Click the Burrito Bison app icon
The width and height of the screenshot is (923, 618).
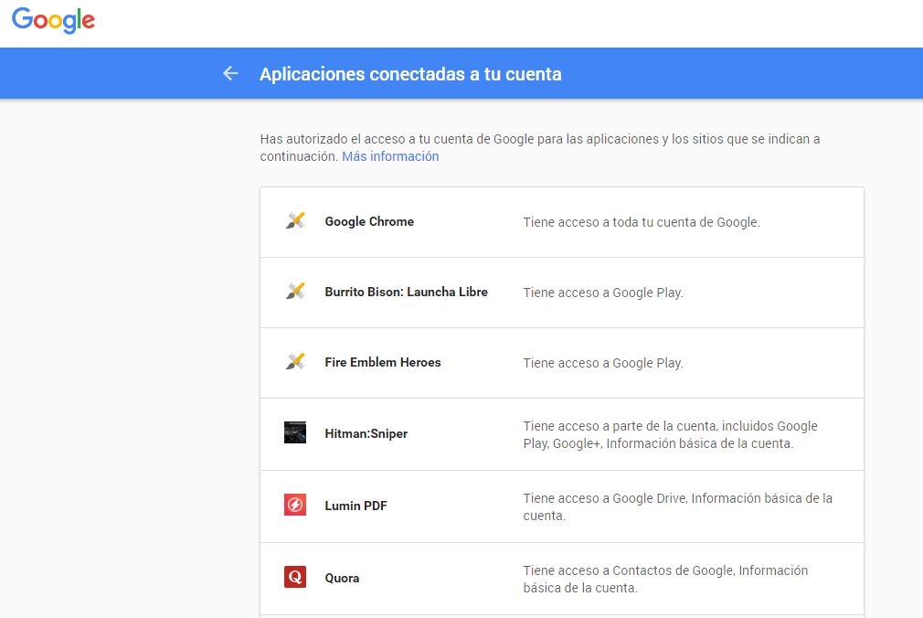[x=295, y=291]
